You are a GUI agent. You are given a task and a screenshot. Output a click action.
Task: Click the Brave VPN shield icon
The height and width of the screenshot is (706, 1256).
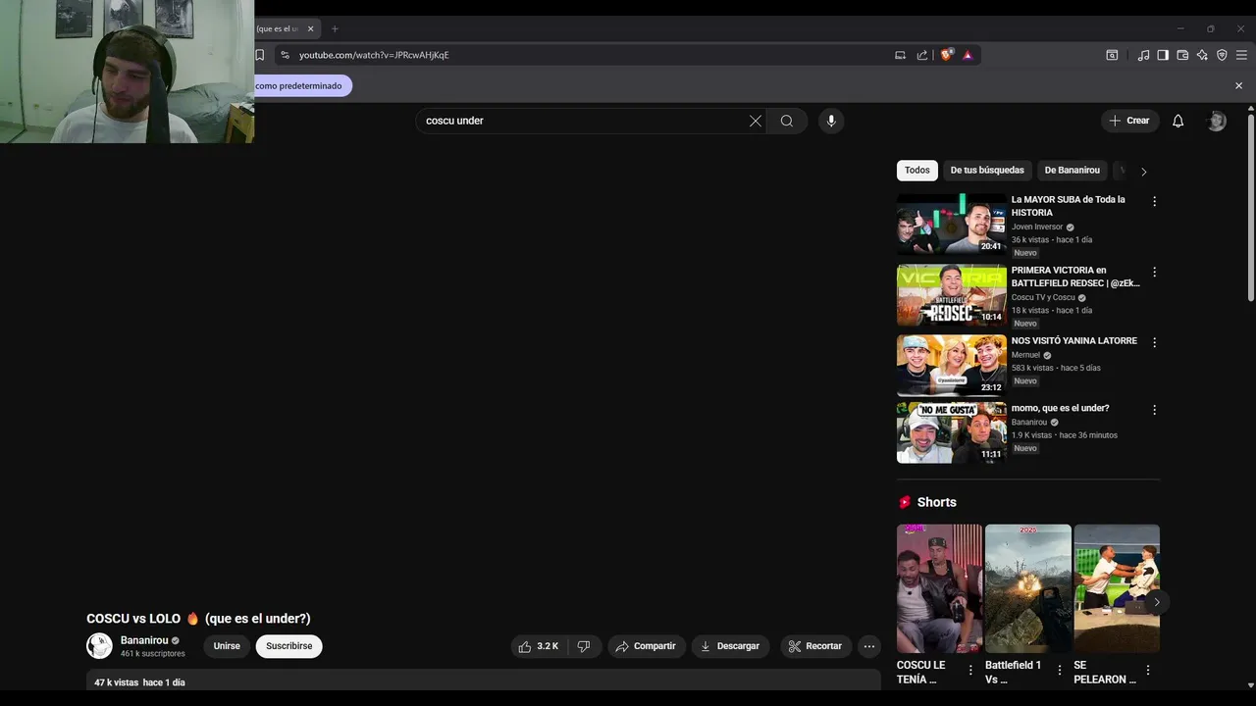[x=1222, y=55]
